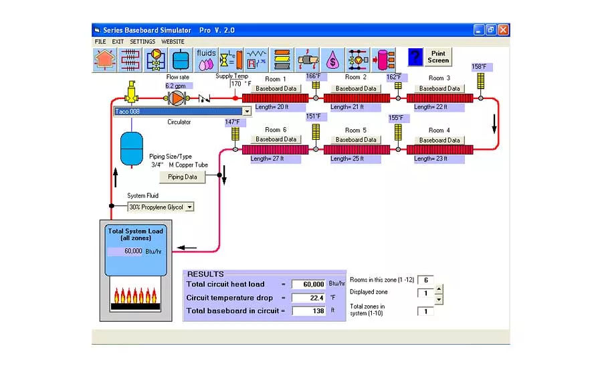
Task: Select the blue expansion tank toolbar icon
Action: click(x=181, y=60)
